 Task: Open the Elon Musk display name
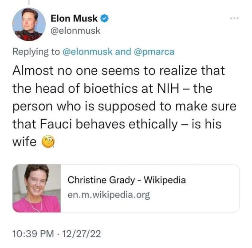click(74, 18)
